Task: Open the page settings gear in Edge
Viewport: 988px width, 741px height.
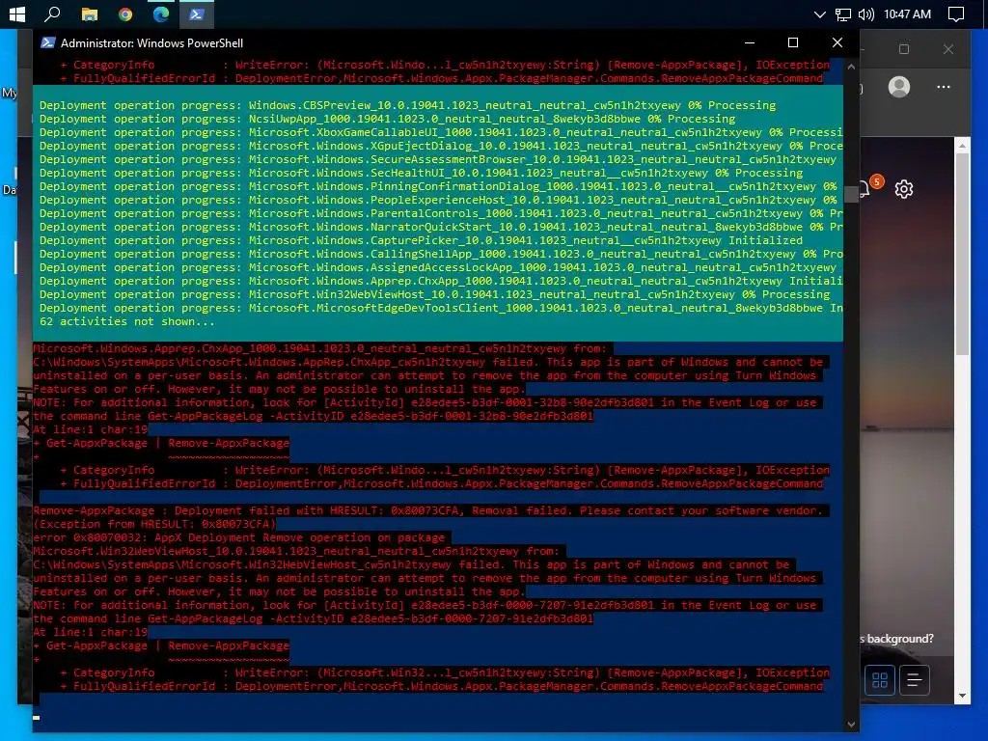Action: pyautogui.click(x=904, y=189)
